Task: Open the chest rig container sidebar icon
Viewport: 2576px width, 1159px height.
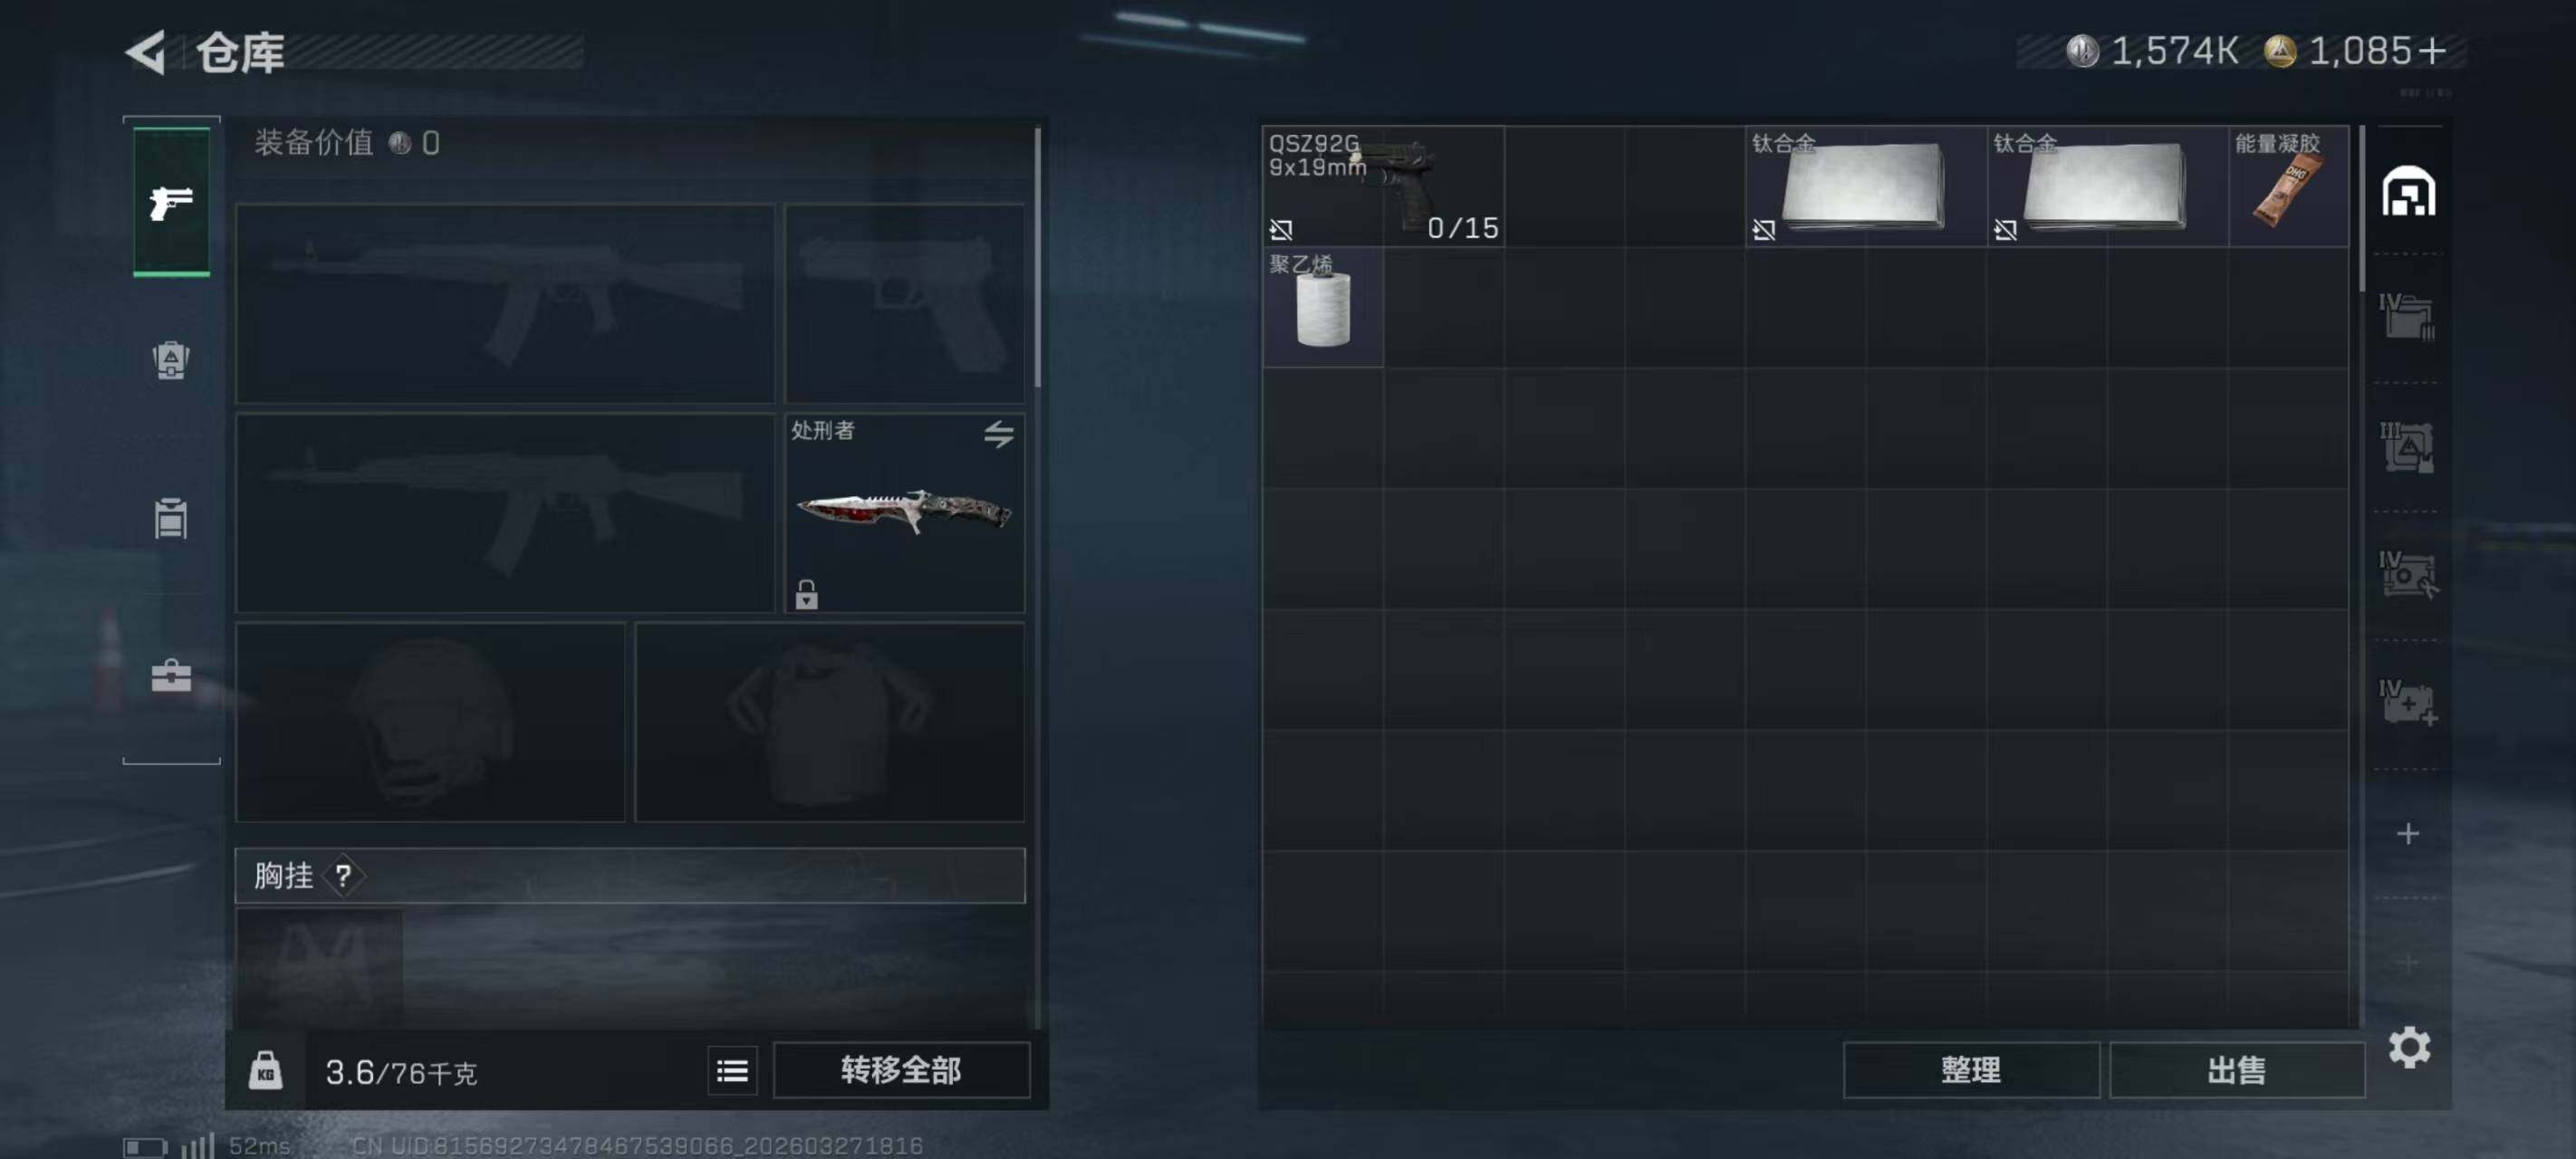Action: 171,518
